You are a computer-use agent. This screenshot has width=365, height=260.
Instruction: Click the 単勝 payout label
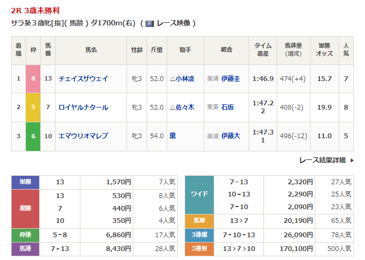[x=25, y=182]
